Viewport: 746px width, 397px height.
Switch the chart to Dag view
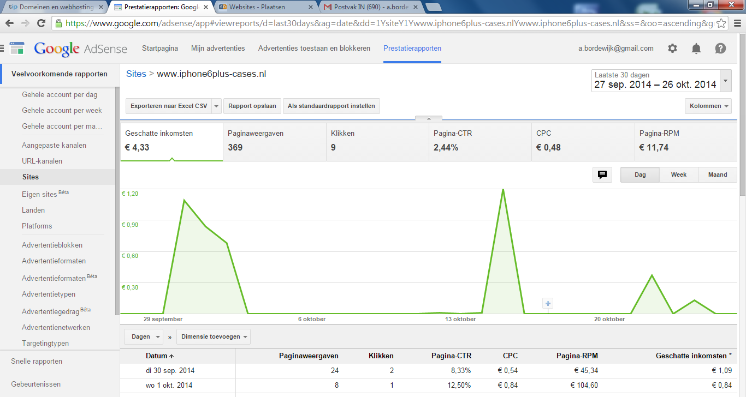coord(640,175)
